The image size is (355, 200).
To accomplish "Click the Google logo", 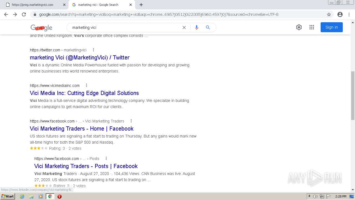I will 41,27.
